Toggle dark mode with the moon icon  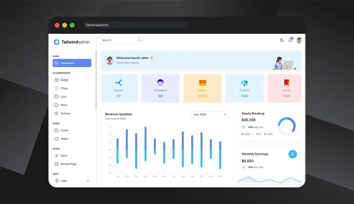(282, 40)
